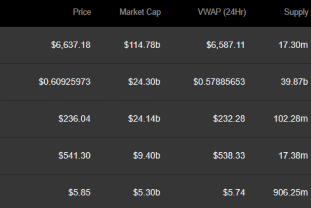The height and width of the screenshot is (208, 311).
Task: Click the $24.30b market cap value
Action: 144,82
